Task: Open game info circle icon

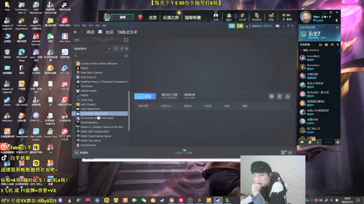Action: [x=279, y=97]
